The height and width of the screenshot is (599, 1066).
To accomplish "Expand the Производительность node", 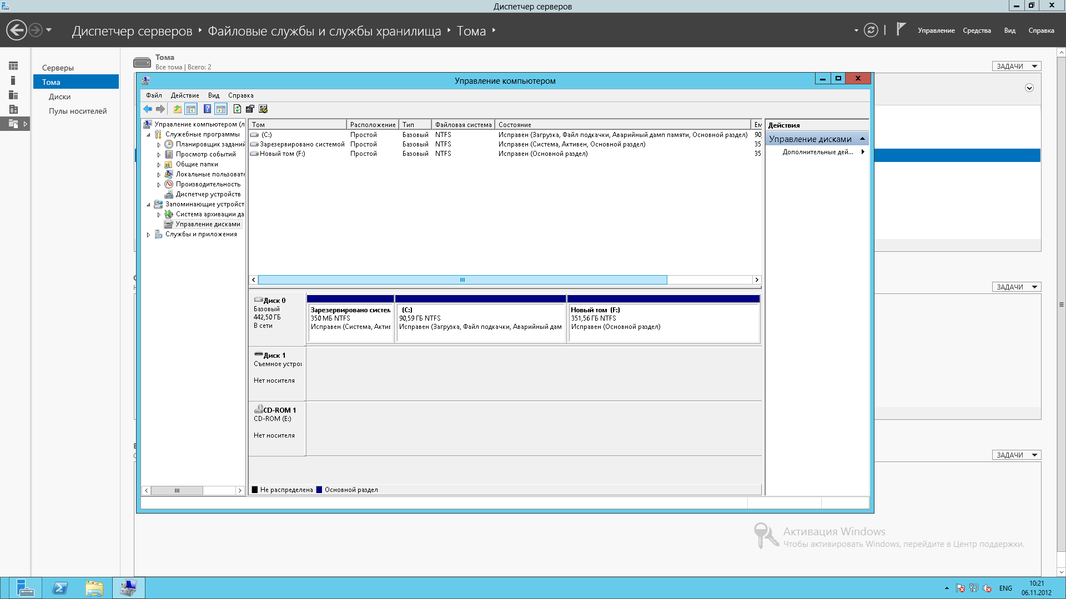I will coord(159,185).
